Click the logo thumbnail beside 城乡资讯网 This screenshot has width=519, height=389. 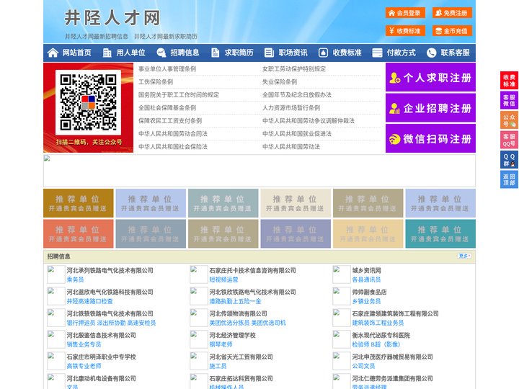[341, 274]
